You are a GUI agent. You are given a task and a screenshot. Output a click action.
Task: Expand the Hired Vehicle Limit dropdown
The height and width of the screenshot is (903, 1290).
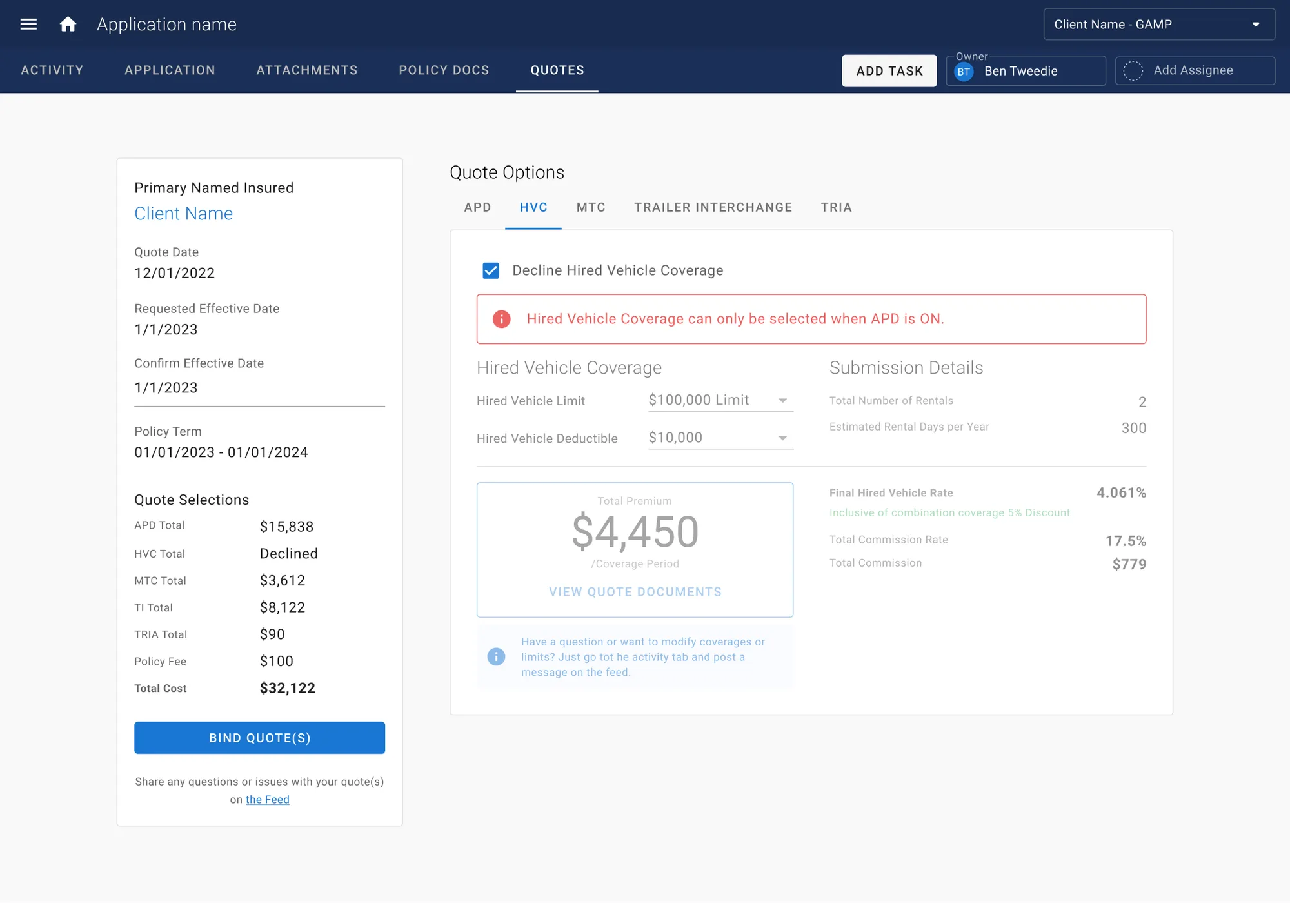coord(720,400)
